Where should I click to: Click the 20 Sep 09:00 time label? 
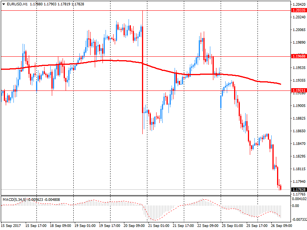[134, 226]
